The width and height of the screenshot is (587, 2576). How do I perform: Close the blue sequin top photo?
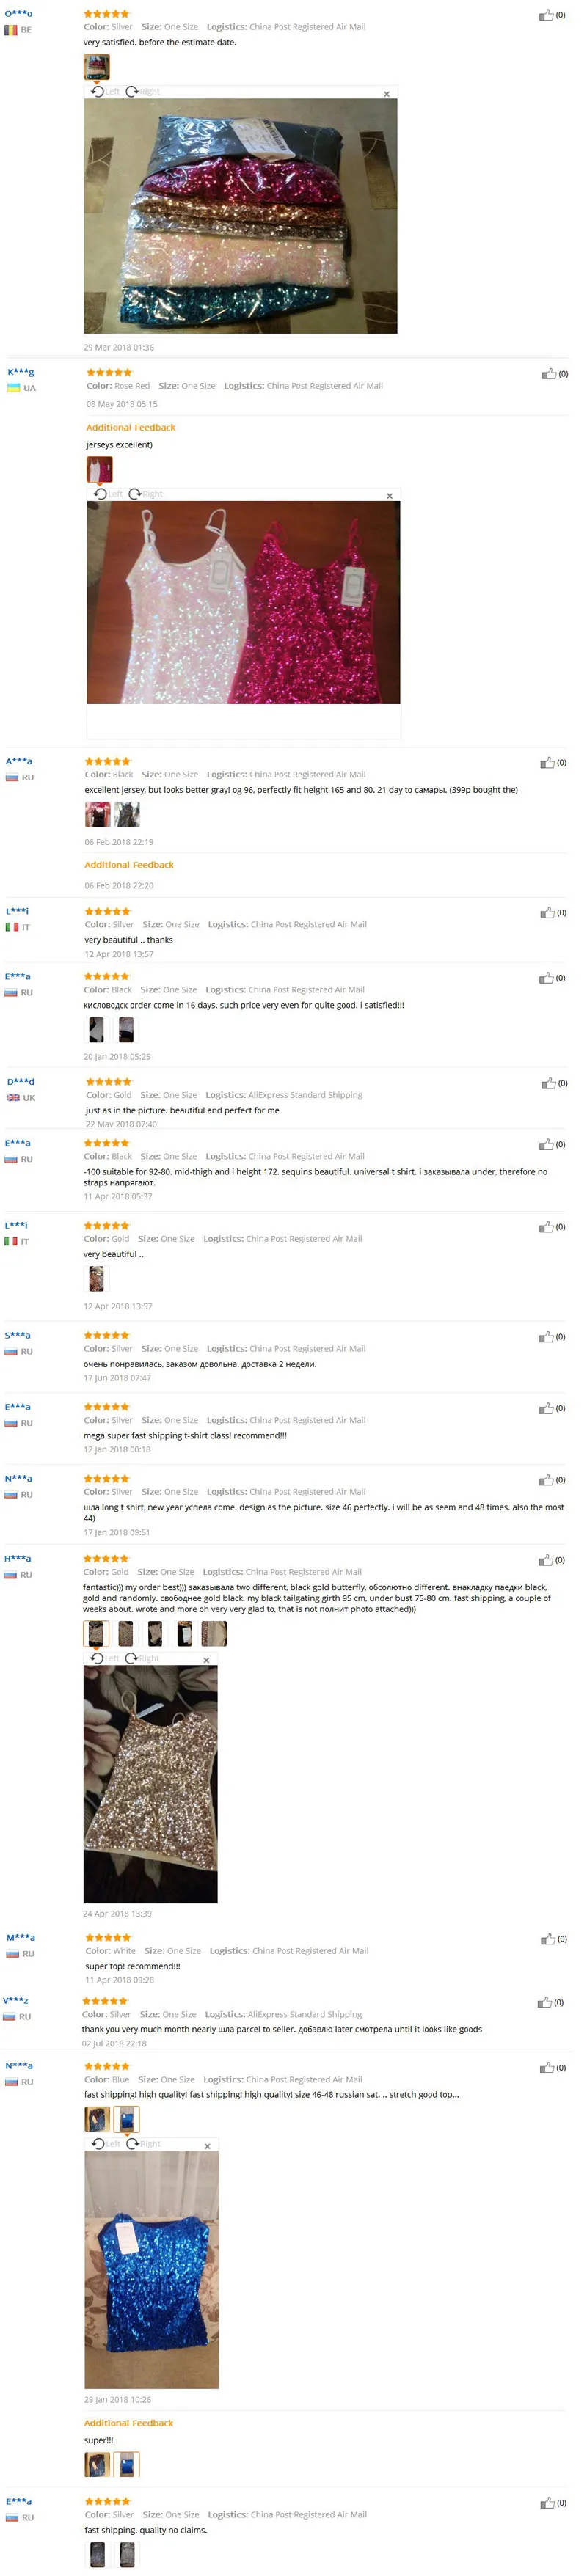208,2146
